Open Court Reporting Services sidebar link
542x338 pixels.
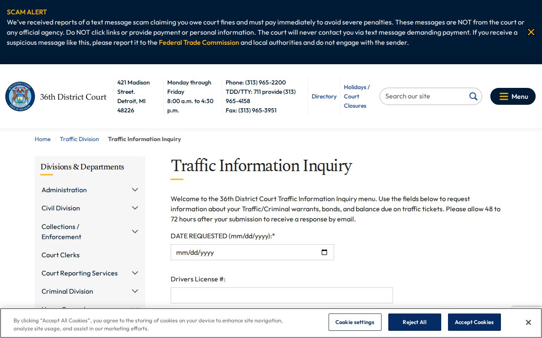pos(80,273)
